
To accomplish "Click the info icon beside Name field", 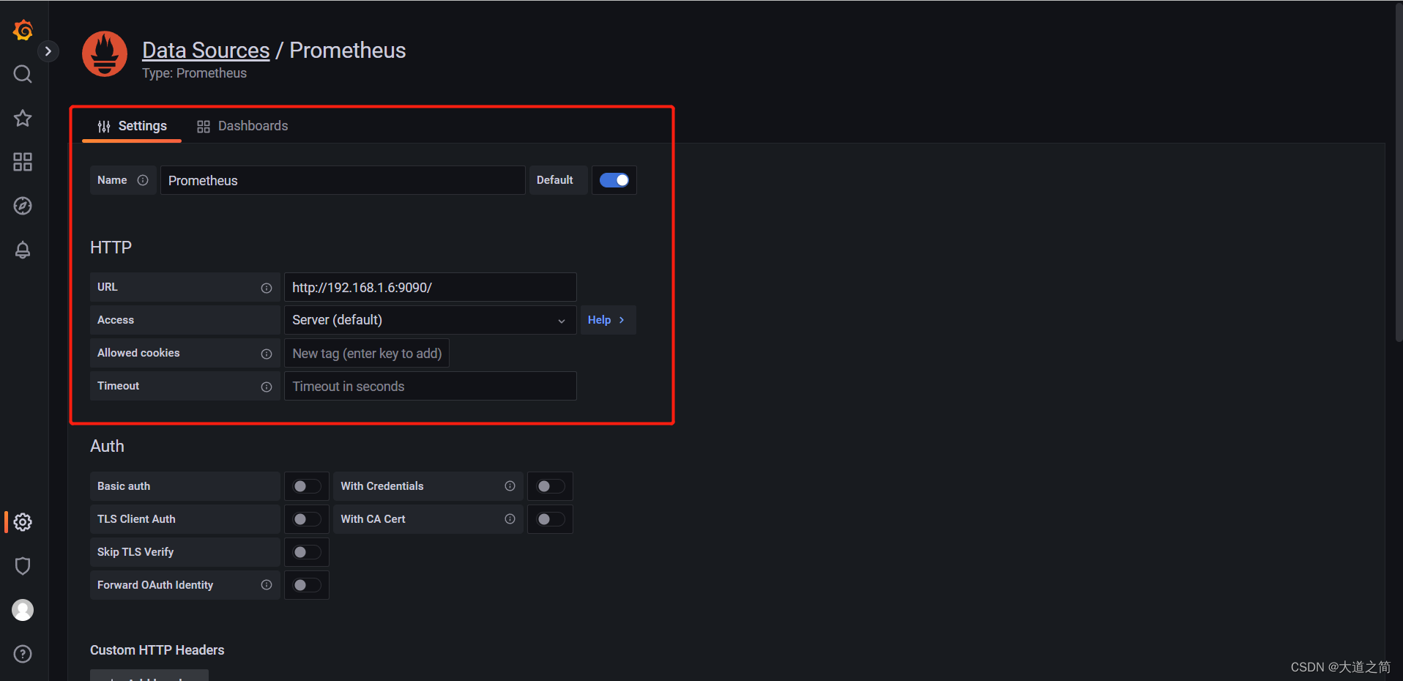I will click(x=144, y=180).
